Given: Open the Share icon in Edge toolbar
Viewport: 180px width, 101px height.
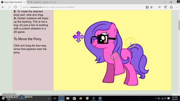Looking at the screenshot, I should (171, 7).
